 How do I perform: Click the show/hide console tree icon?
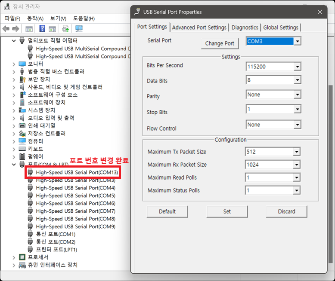click(29, 29)
